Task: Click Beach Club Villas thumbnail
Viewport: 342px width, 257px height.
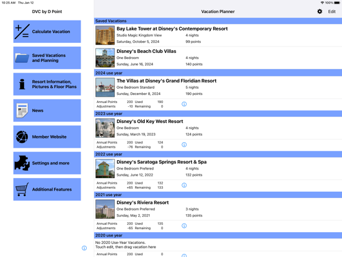Action: tap(105, 58)
